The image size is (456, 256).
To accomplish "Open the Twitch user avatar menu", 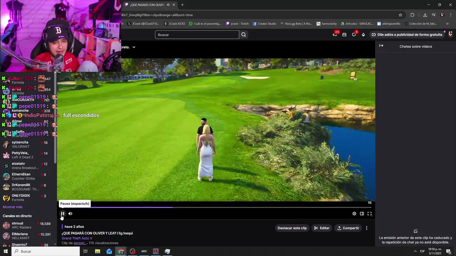I will [x=450, y=34].
